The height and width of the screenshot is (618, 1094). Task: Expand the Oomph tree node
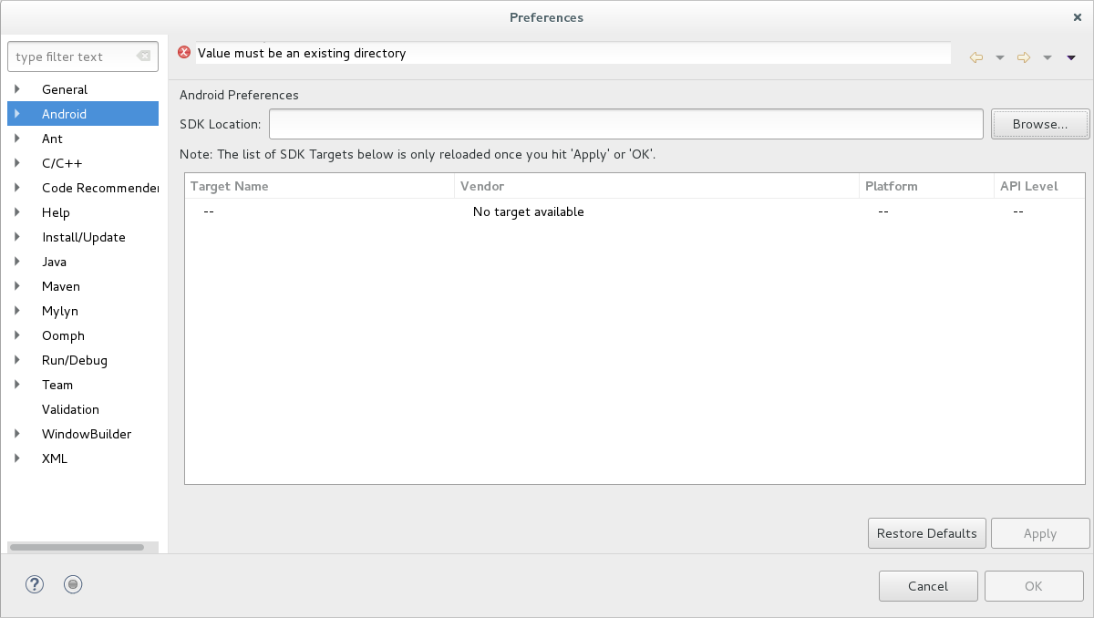(x=17, y=335)
